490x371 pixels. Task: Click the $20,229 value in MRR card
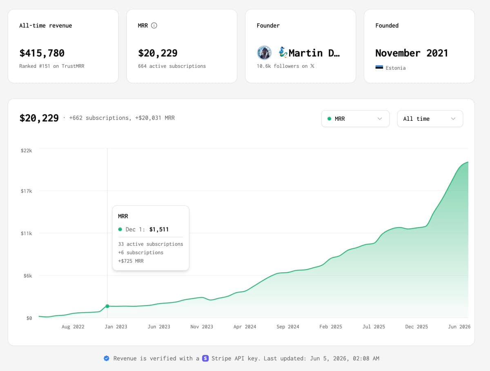pos(158,53)
